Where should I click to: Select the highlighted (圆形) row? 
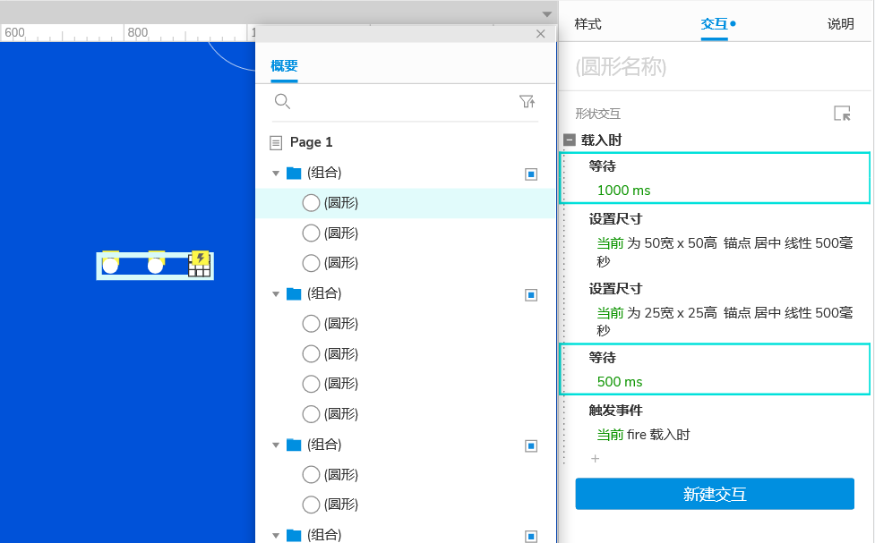pos(406,203)
